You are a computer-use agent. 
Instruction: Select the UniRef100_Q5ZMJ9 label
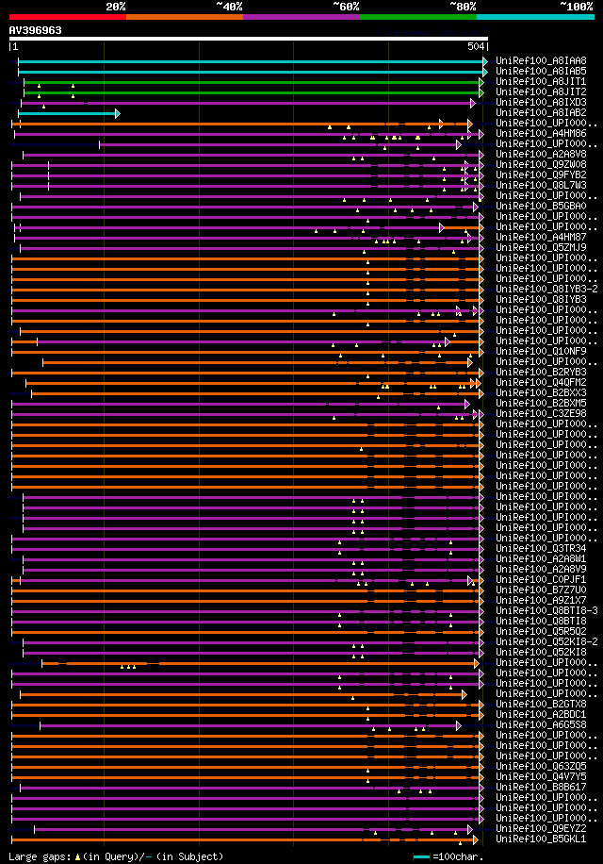point(541,248)
